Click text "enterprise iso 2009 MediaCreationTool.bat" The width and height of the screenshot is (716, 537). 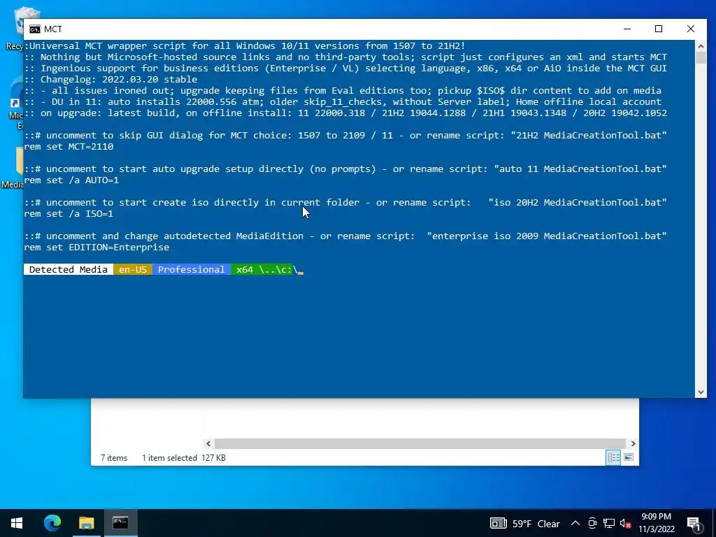pyautogui.click(x=547, y=236)
